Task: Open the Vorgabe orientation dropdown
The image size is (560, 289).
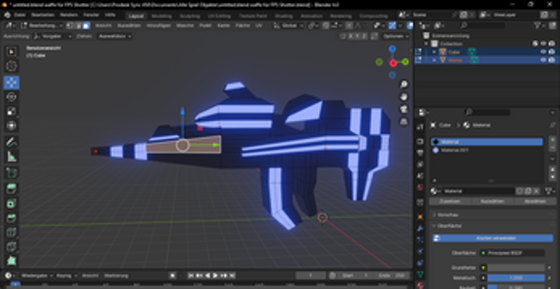Action: [x=53, y=36]
